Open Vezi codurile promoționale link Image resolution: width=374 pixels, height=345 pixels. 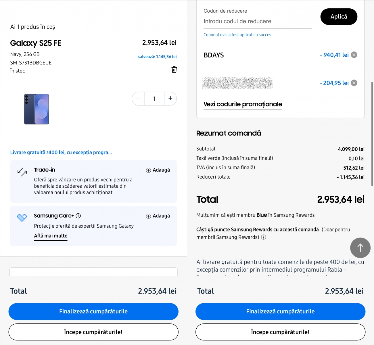tap(243, 104)
